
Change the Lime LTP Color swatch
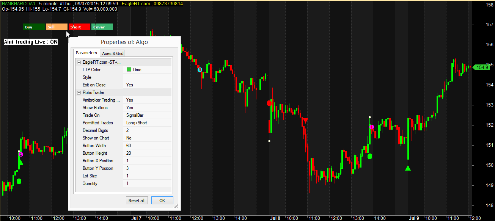129,69
